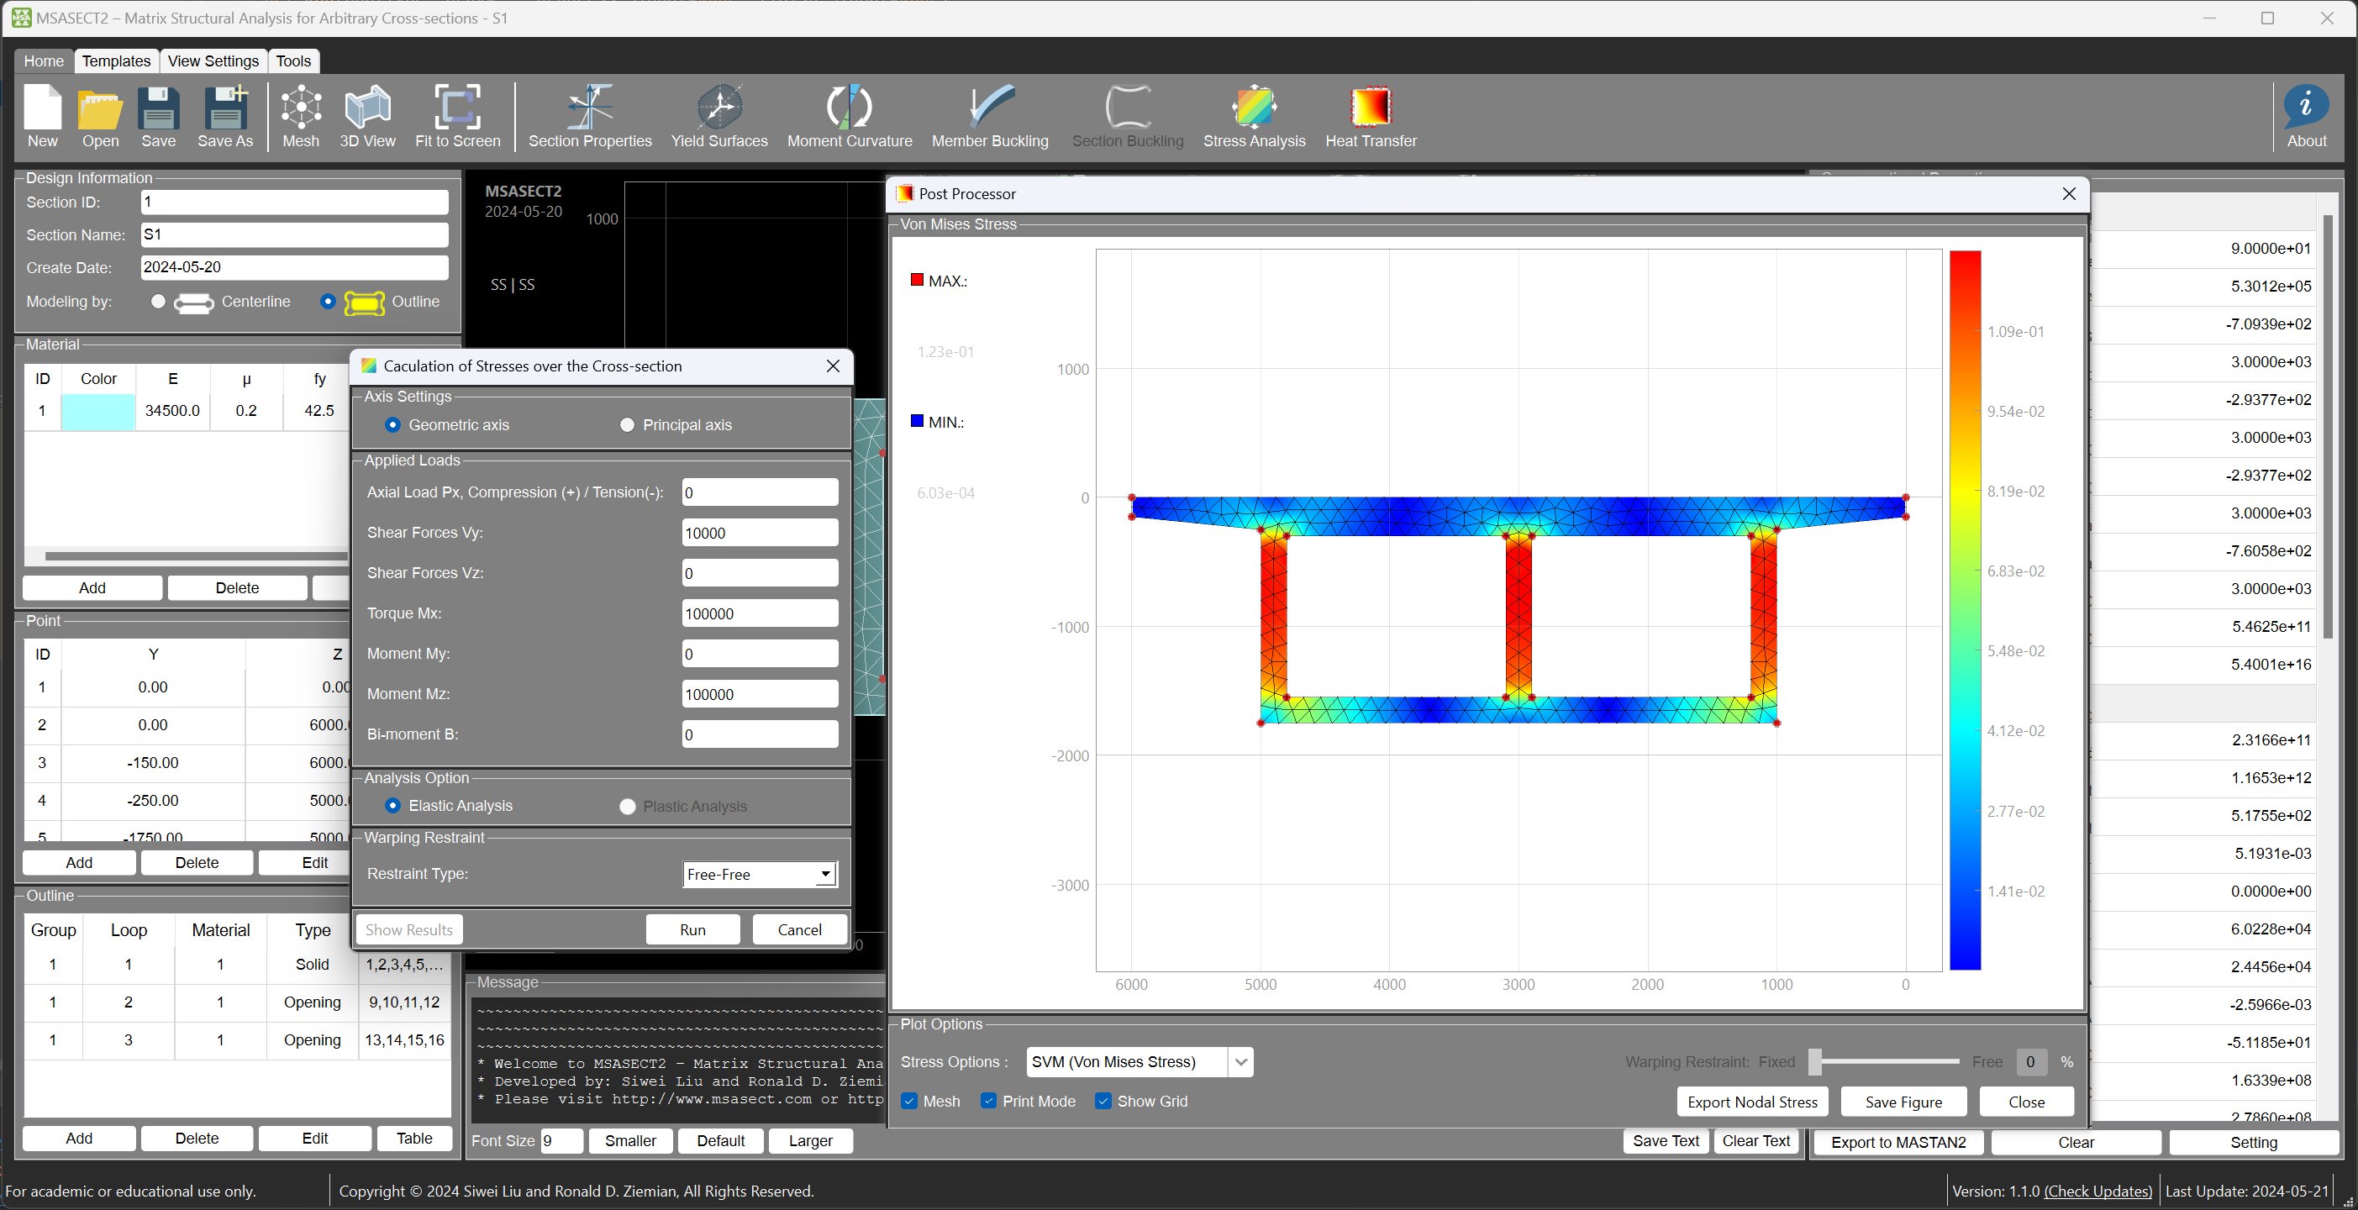Click the Von Mises color scale bar
2358x1210 pixels.
1965,609
